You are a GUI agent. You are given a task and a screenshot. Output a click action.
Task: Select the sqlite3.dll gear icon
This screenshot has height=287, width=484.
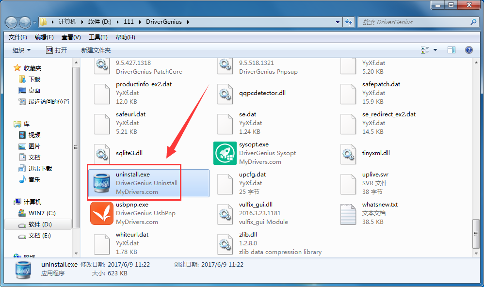[x=102, y=153]
